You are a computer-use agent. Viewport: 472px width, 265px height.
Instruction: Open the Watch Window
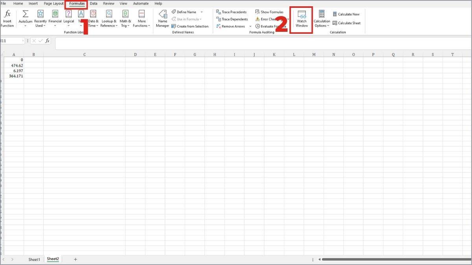pyautogui.click(x=302, y=19)
